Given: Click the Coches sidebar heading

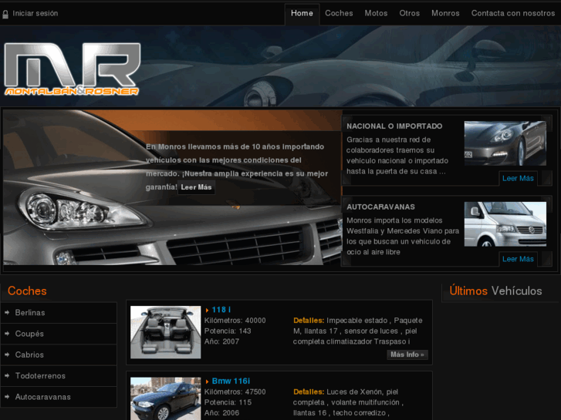Looking at the screenshot, I should tap(27, 291).
